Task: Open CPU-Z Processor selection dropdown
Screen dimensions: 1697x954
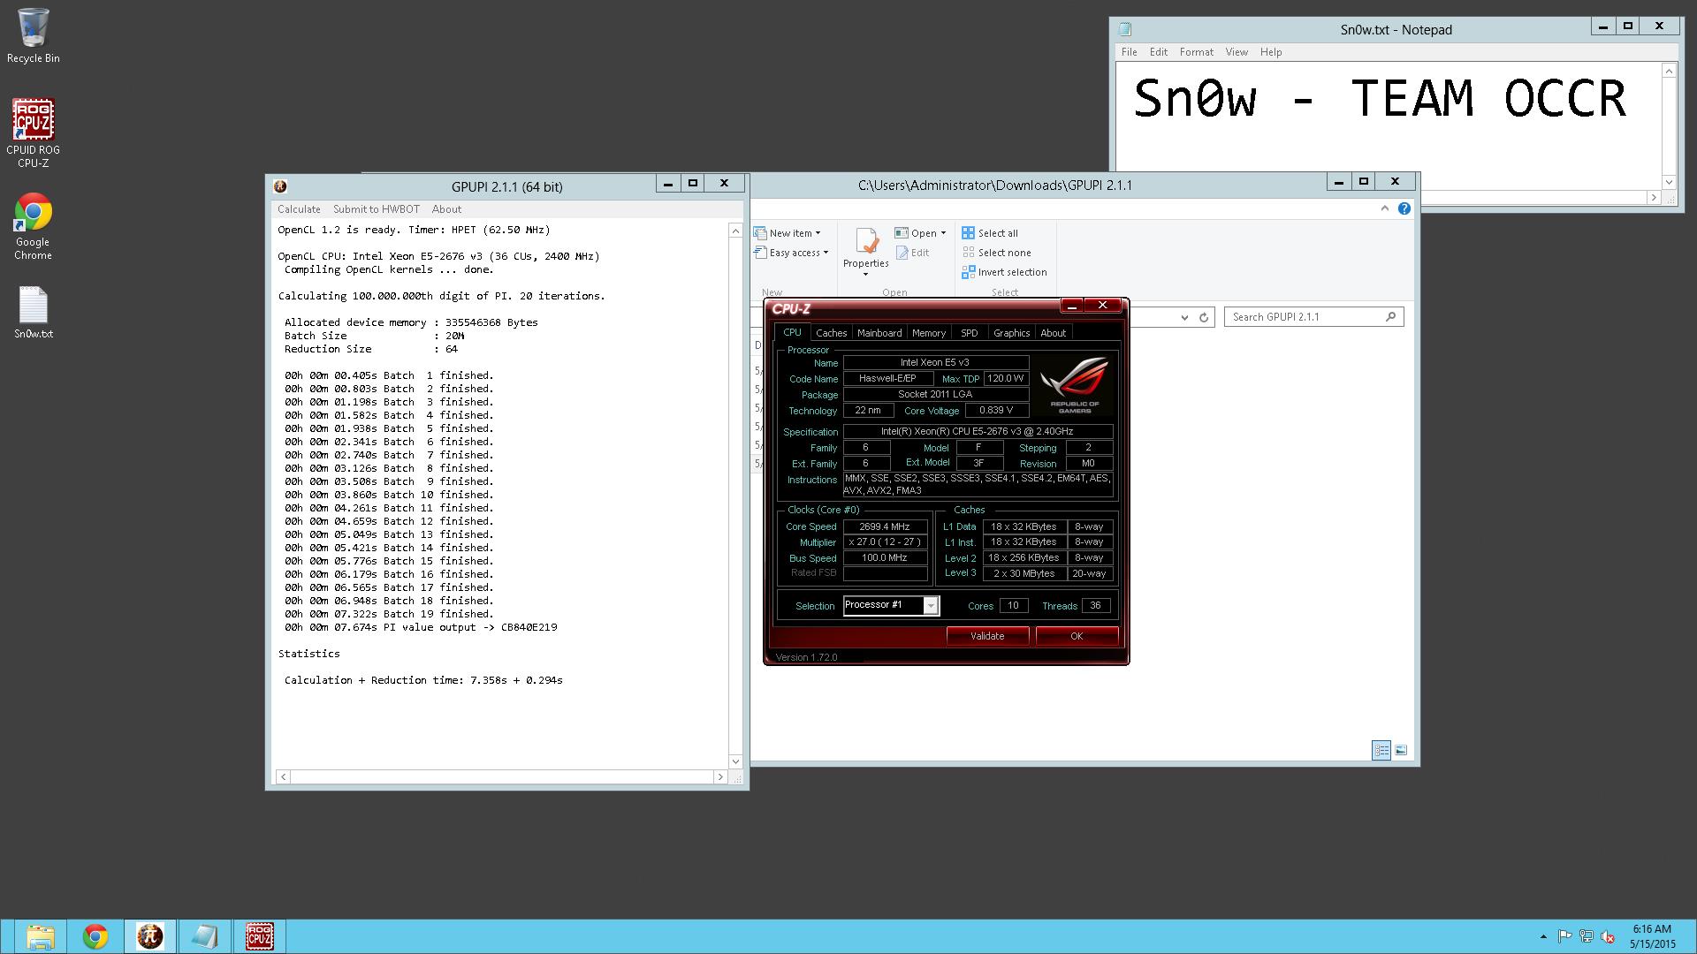Action: click(931, 605)
